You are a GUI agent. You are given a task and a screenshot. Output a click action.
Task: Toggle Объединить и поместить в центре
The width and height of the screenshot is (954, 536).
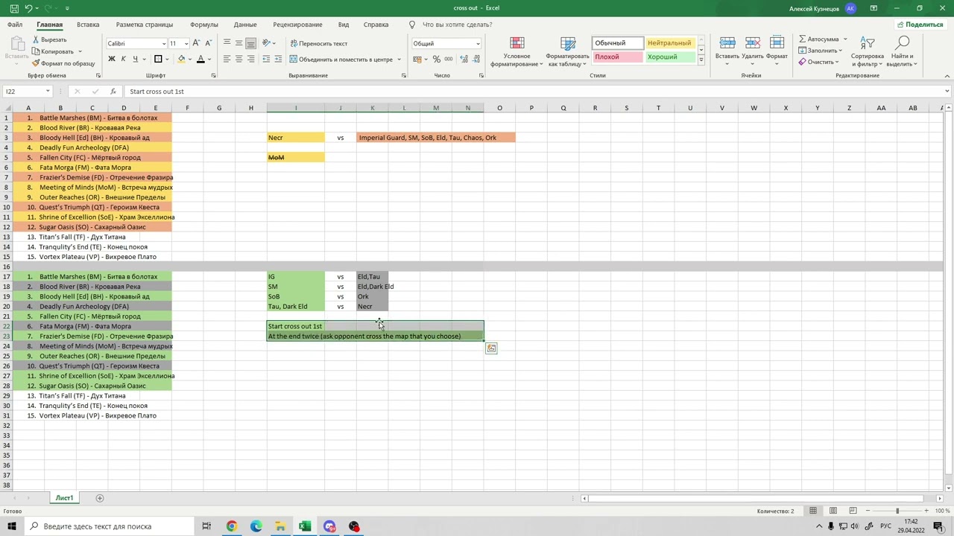click(341, 59)
